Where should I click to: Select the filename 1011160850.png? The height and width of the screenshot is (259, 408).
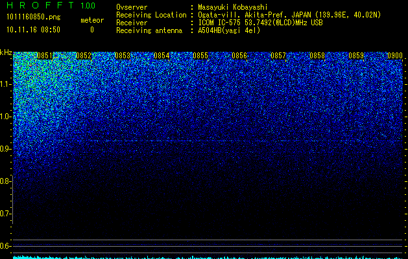point(34,17)
